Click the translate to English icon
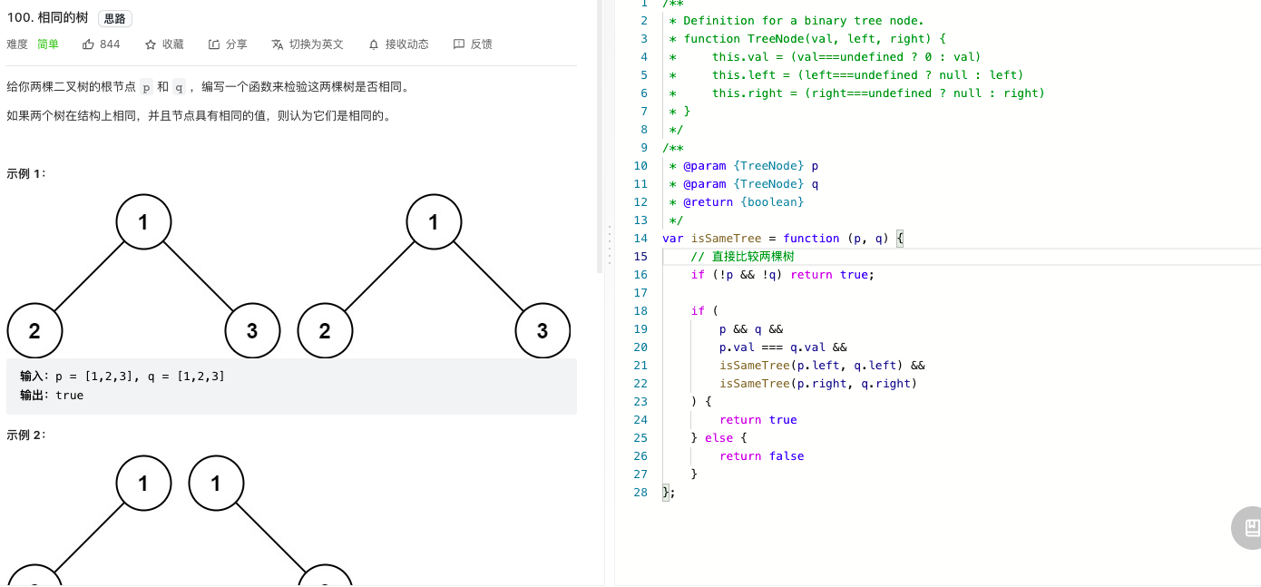1261x587 pixels. click(x=278, y=44)
